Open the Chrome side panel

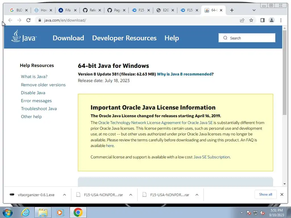click(262, 20)
